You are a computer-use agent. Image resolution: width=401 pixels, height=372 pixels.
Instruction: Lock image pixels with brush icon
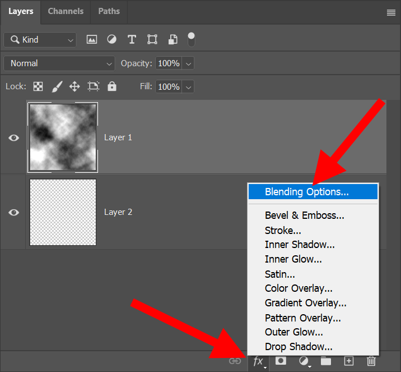coord(57,86)
